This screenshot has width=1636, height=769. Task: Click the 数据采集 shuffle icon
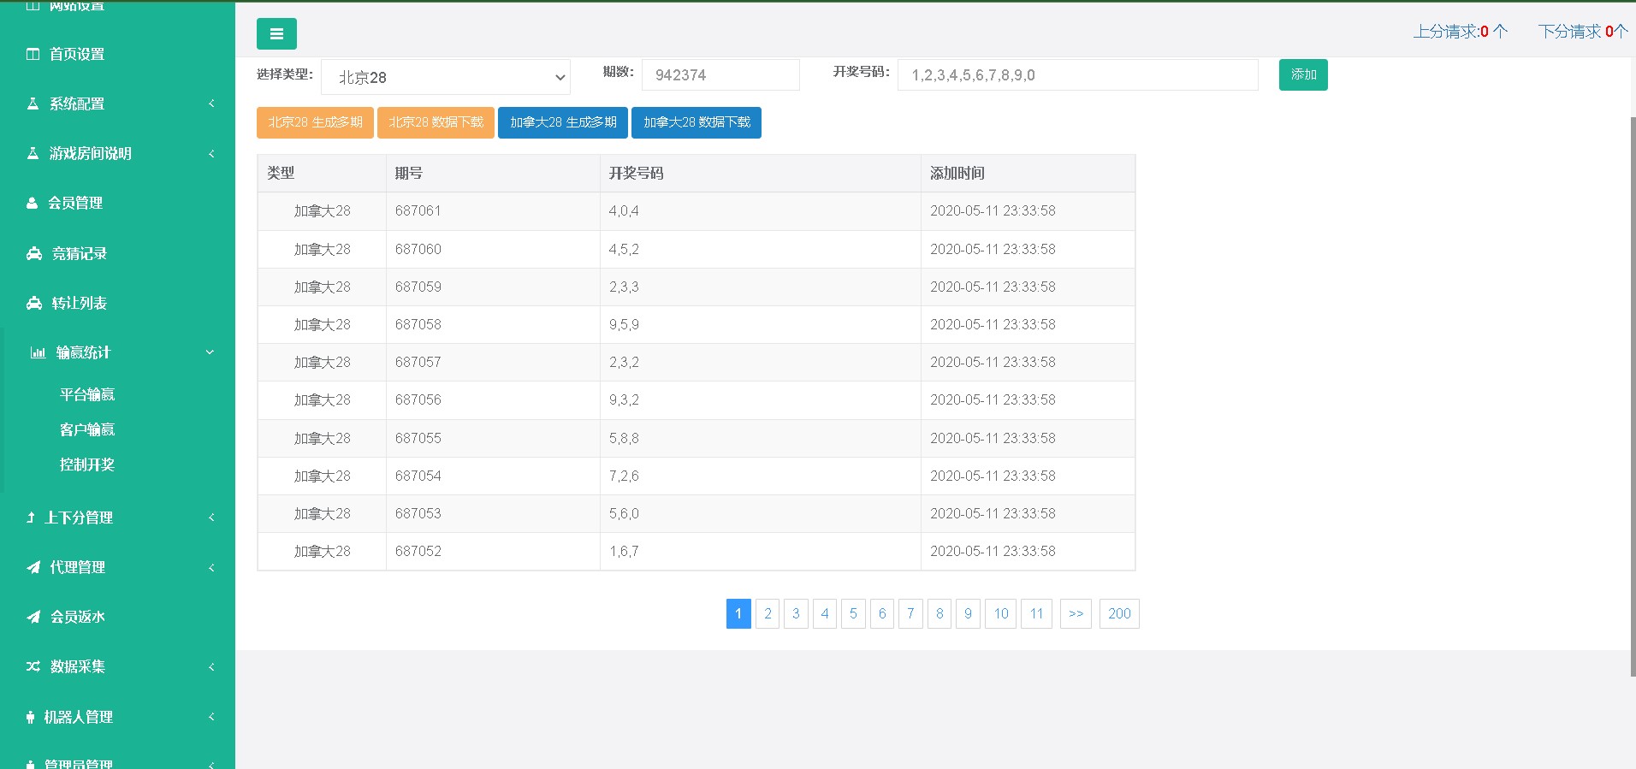(33, 666)
